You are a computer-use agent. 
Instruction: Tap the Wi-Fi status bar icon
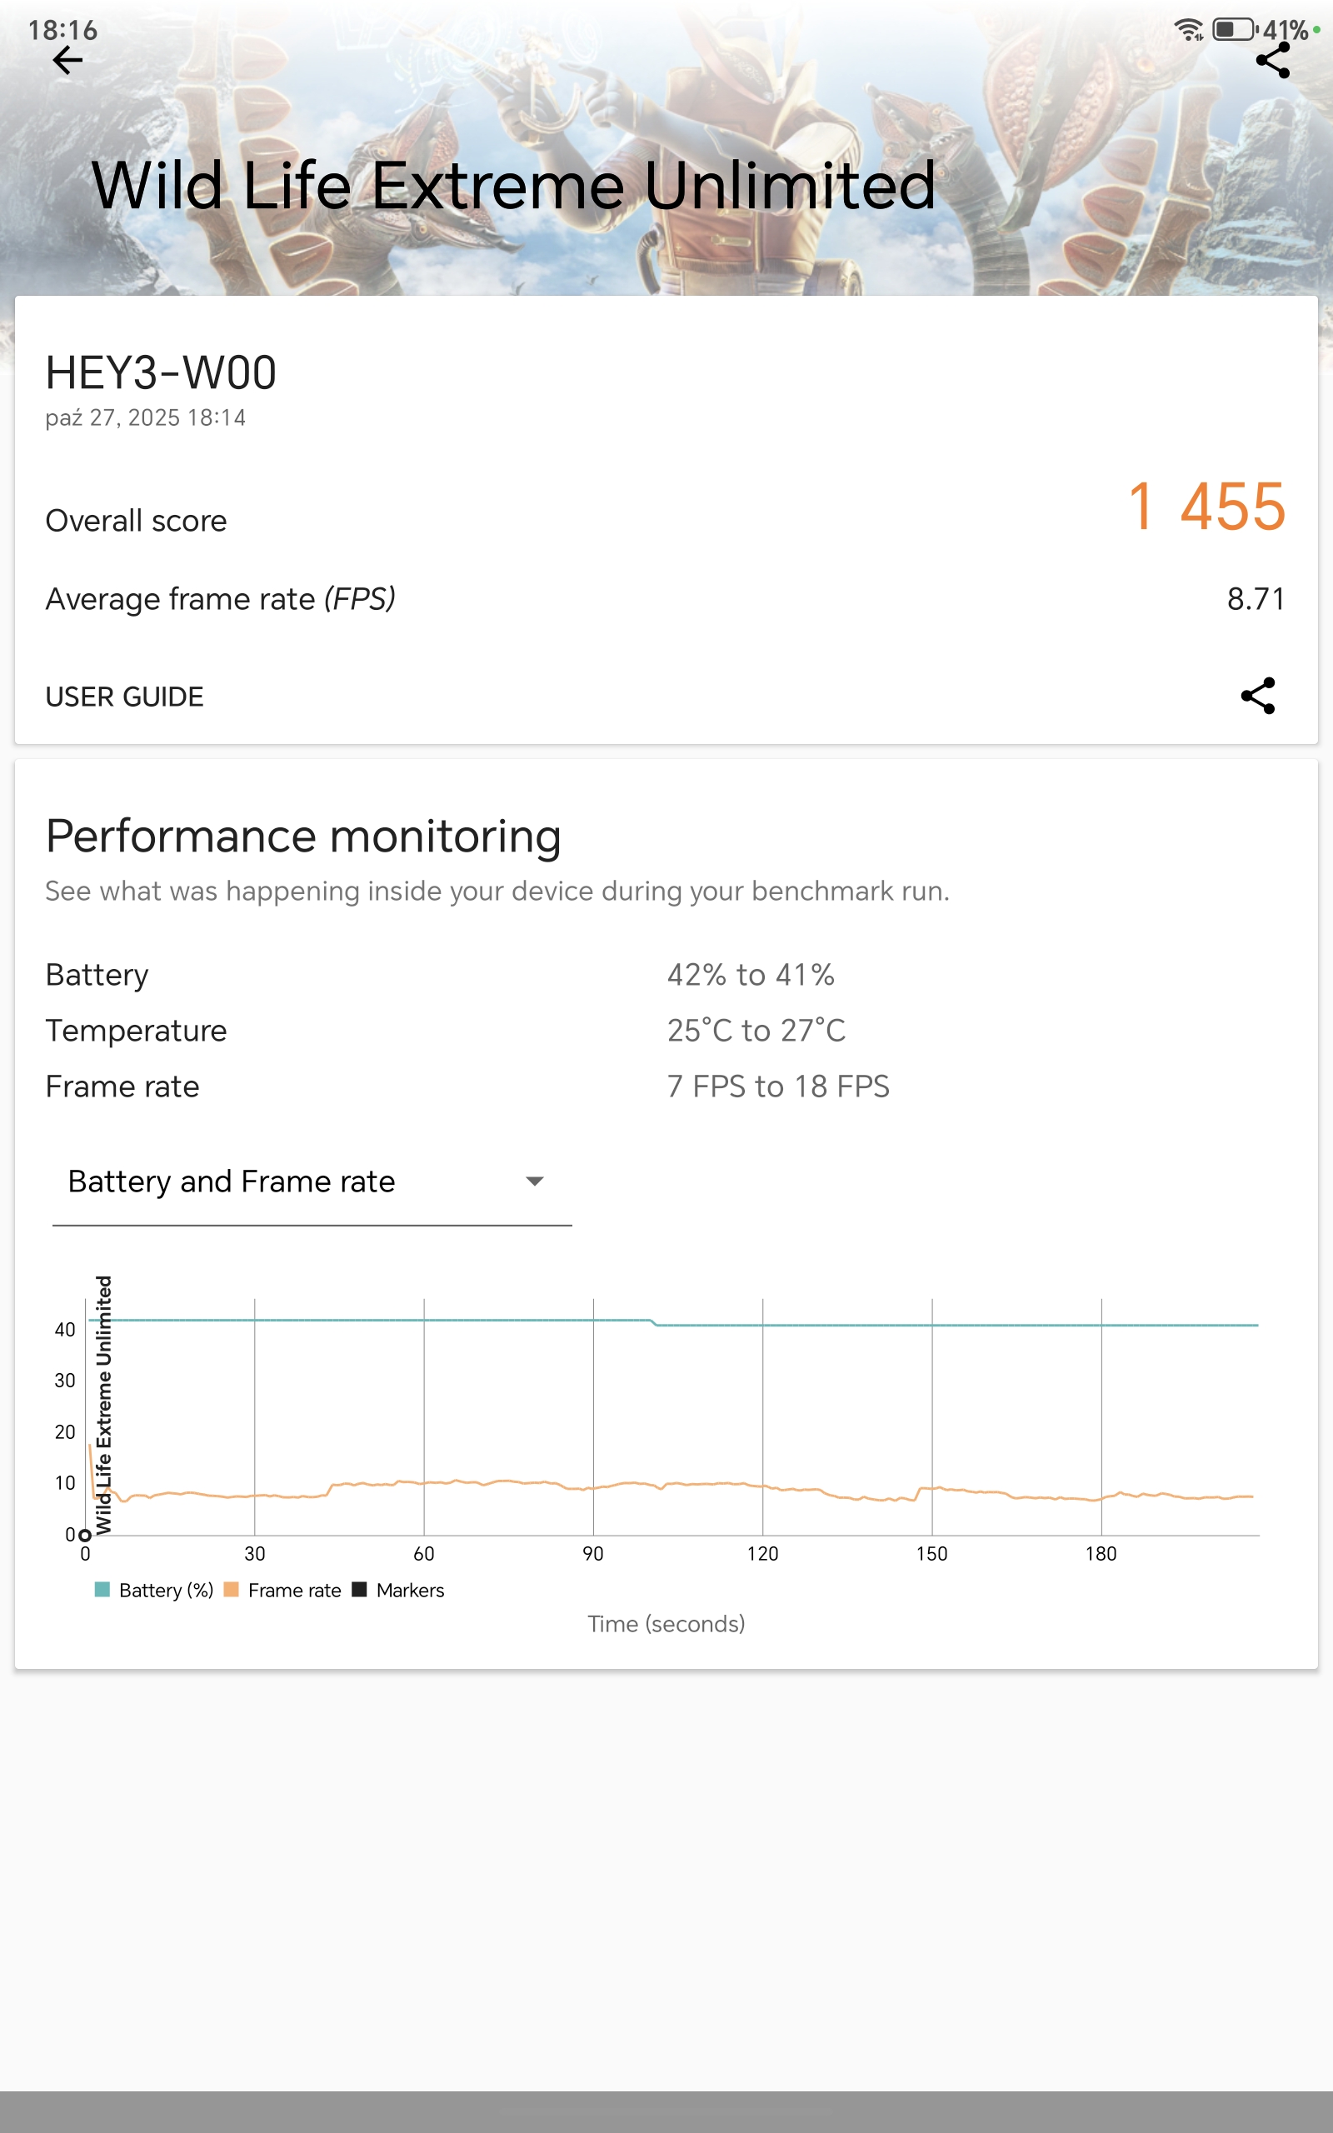(1188, 30)
